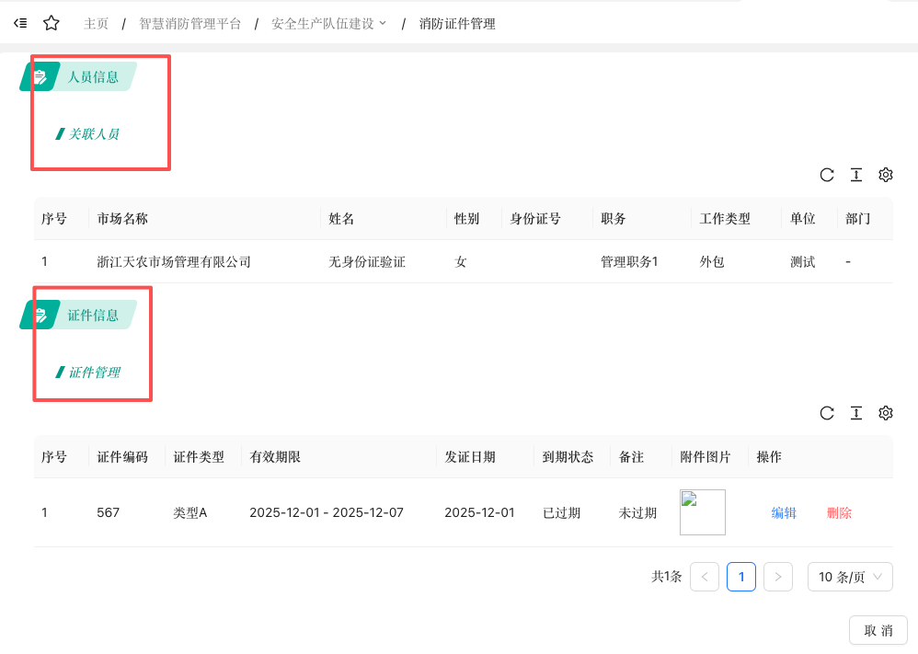
Task: Select cell 外包
Action: point(712,262)
